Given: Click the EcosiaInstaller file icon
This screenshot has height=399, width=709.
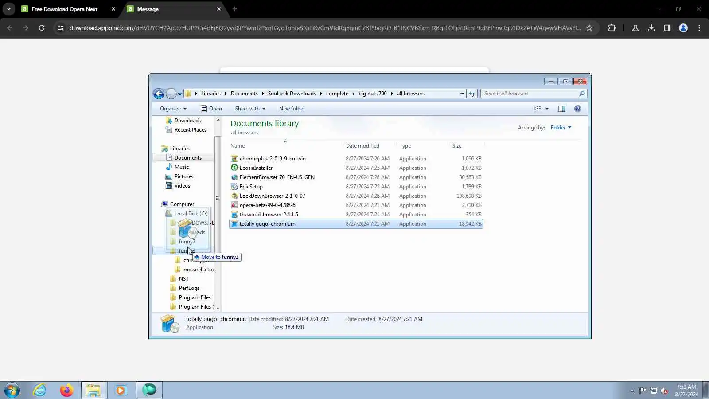Looking at the screenshot, I should pyautogui.click(x=234, y=168).
